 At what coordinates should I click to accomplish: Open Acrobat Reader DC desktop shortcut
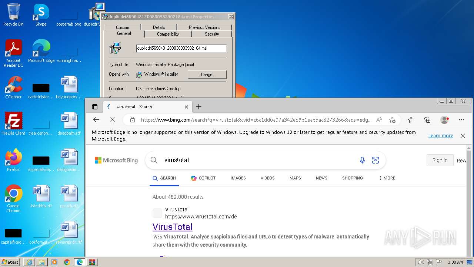pyautogui.click(x=13, y=53)
